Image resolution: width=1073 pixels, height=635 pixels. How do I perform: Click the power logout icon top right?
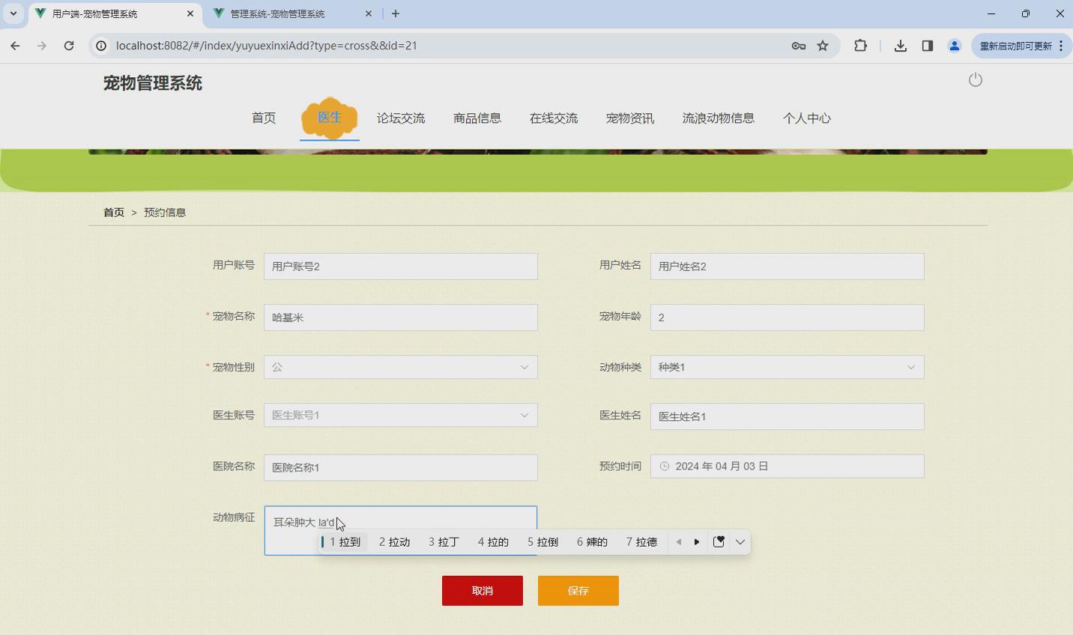pos(975,79)
